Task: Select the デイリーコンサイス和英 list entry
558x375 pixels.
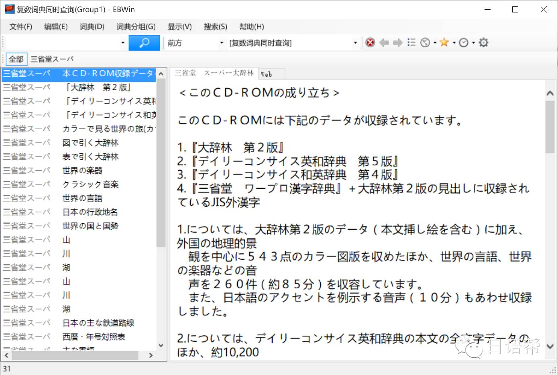Action: (x=79, y=115)
